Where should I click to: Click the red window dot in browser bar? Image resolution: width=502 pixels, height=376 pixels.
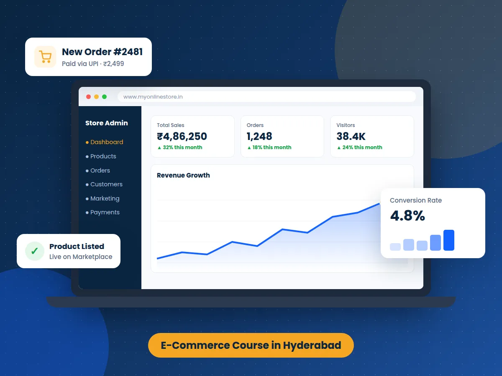[x=88, y=97]
